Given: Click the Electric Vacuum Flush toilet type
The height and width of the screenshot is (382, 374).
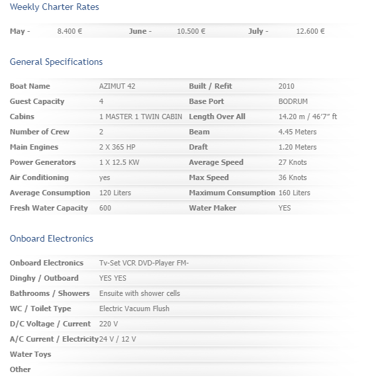Looking at the screenshot, I should point(134,309).
